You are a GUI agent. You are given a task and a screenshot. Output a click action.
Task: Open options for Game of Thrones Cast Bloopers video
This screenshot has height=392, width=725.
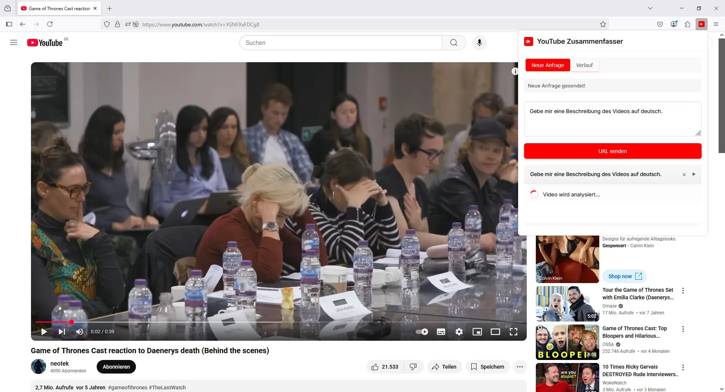683,329
